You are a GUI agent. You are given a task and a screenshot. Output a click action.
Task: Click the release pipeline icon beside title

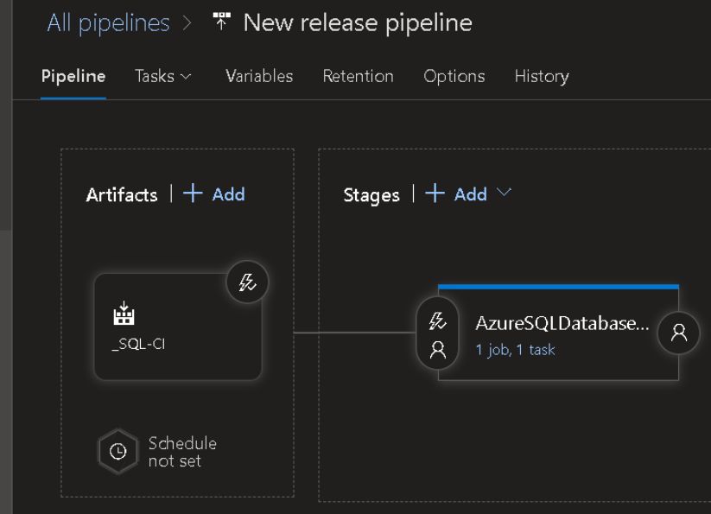point(221,23)
